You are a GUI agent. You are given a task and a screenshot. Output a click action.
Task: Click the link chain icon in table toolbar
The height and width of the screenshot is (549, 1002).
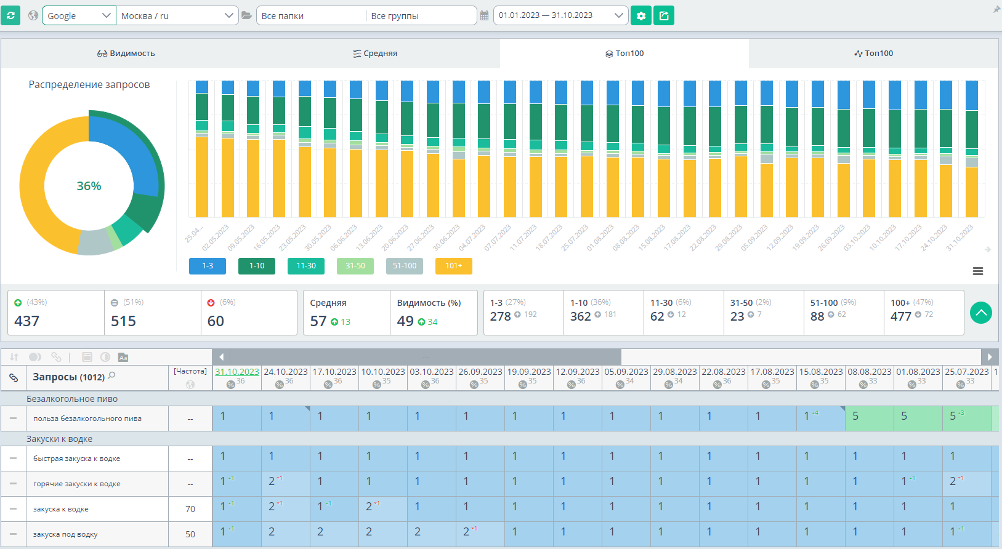[56, 357]
